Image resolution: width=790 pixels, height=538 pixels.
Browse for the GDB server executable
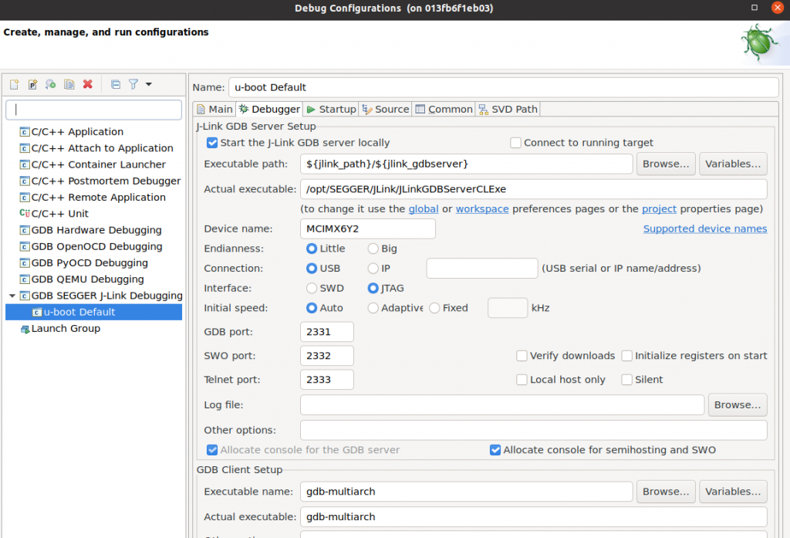(x=665, y=164)
